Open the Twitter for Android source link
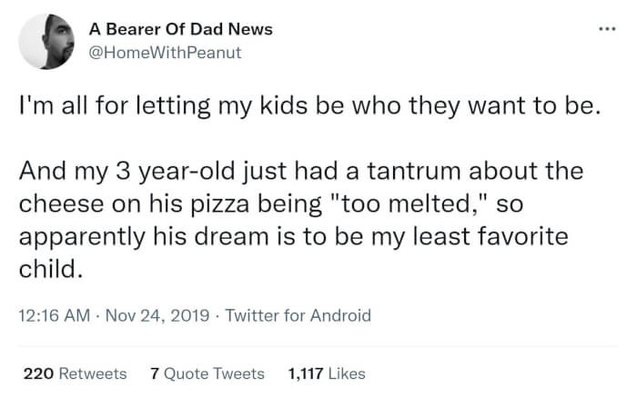This screenshot has height=397, width=637. point(298,315)
